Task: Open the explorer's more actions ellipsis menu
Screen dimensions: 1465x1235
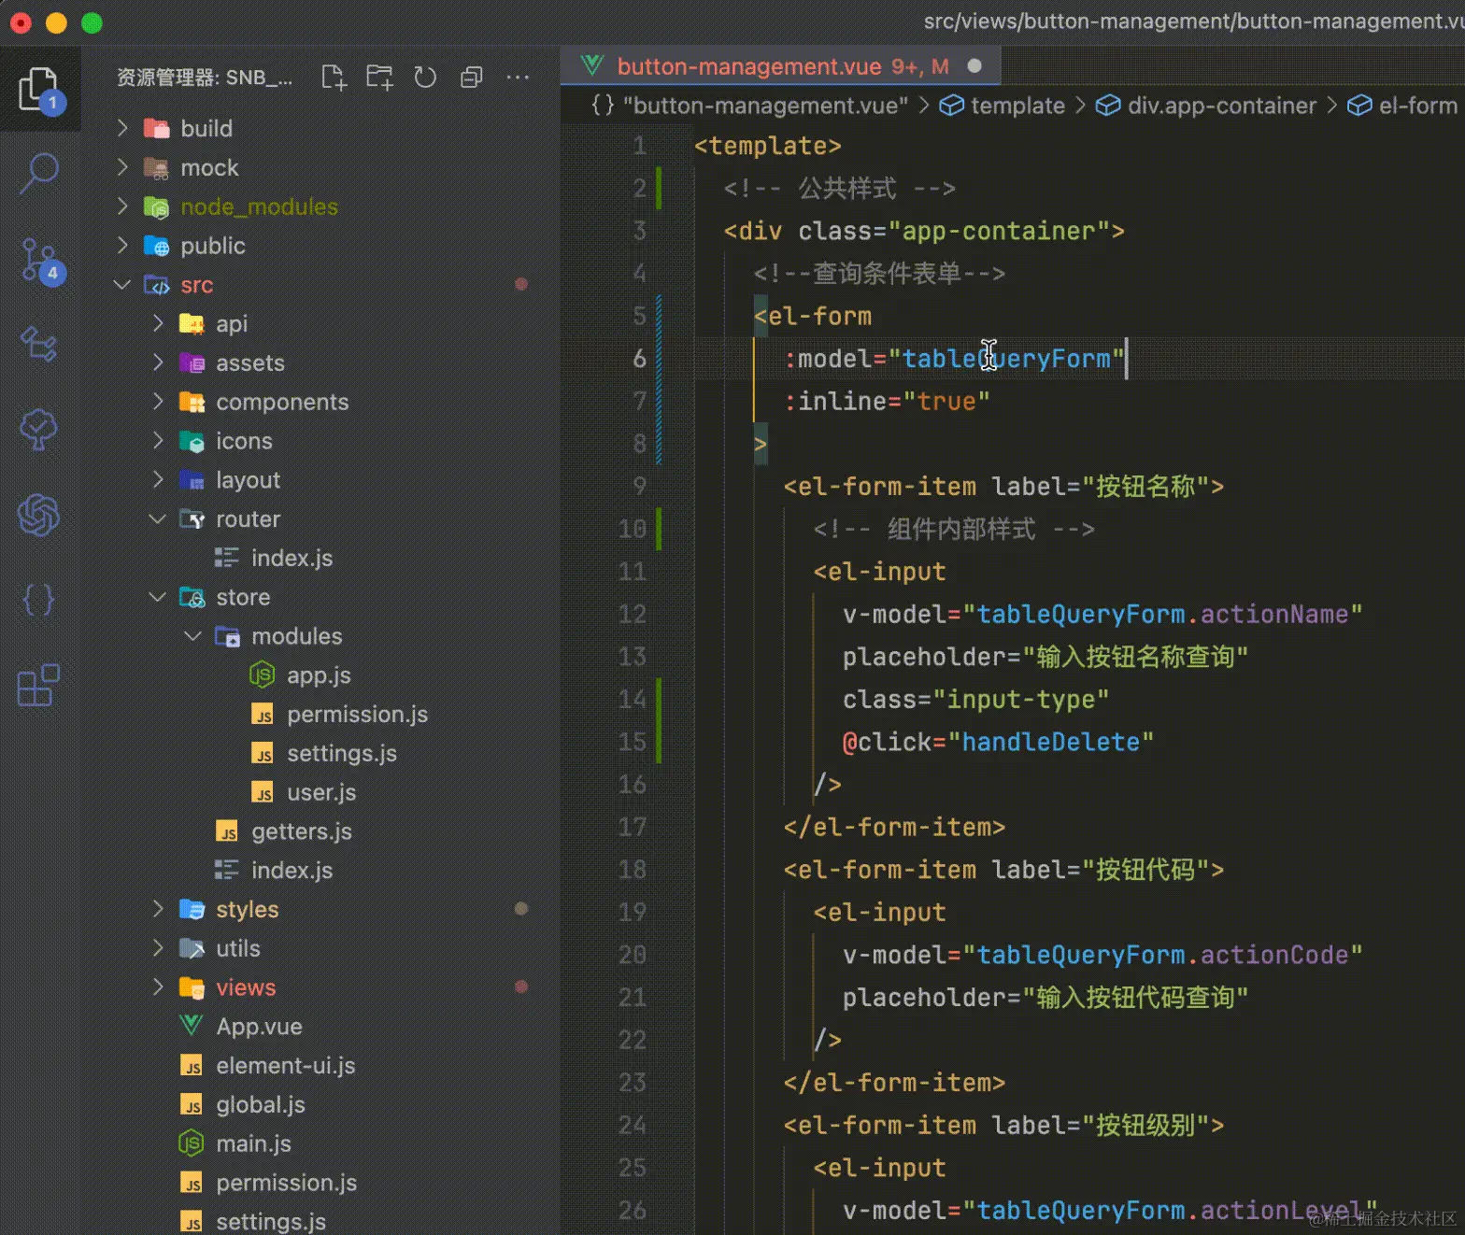Action: (x=518, y=78)
